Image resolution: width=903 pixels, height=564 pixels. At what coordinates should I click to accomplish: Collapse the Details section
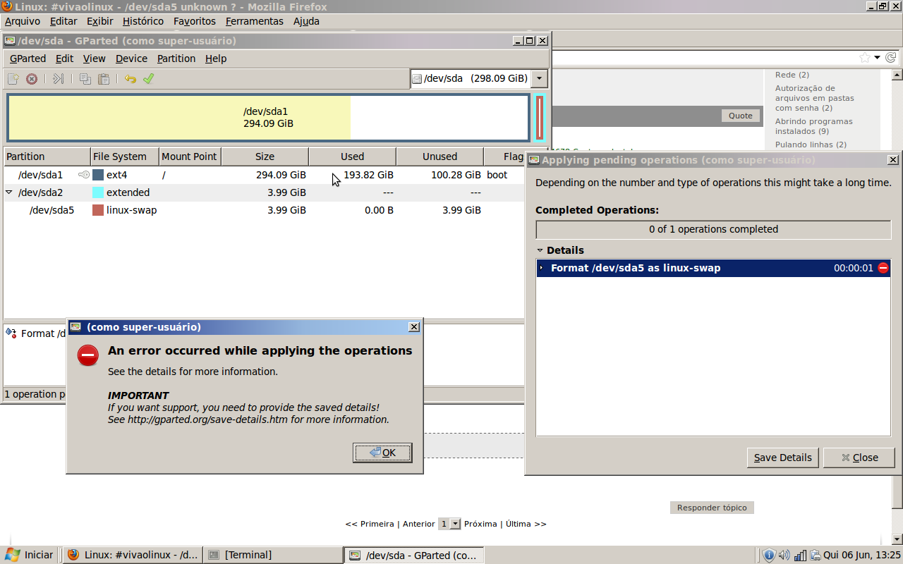pyautogui.click(x=540, y=250)
